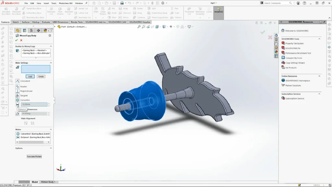
Task: Click the Zoom to Area icon
Action: [x=144, y=27]
